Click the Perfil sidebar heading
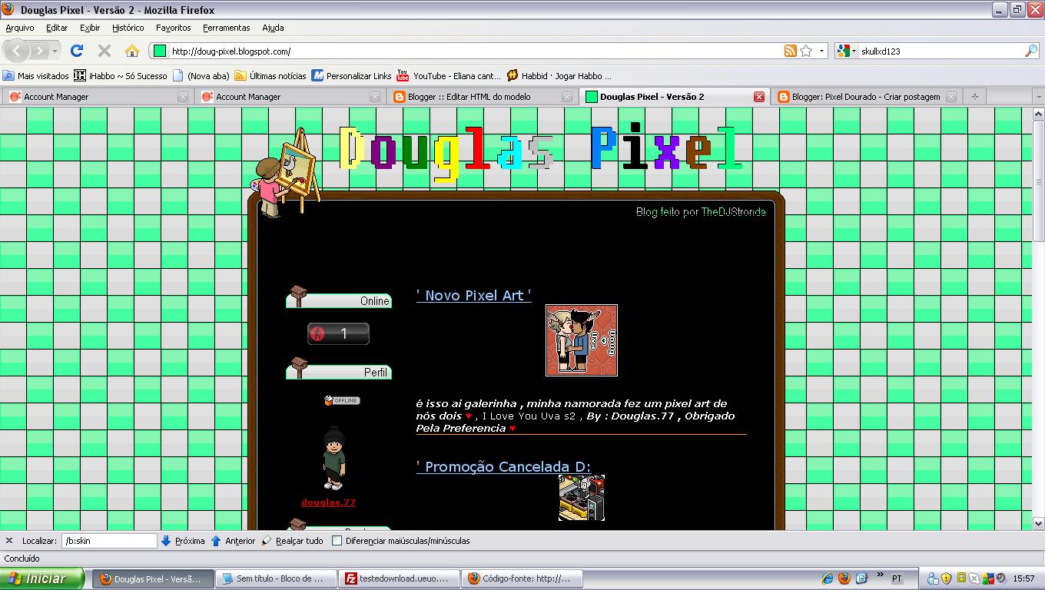Screen dimensions: 1045x590 (339, 369)
